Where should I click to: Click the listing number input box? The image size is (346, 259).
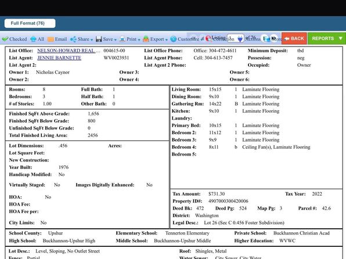click(235, 38)
